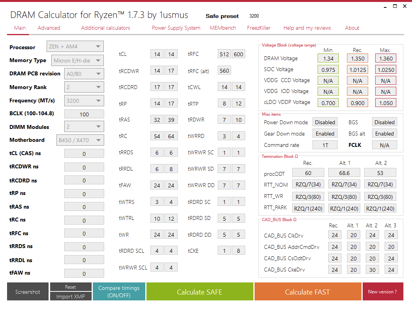Click the DRAM Voltage Rec. value 1.350
The width and height of the screenshot is (412, 309).
click(358, 59)
